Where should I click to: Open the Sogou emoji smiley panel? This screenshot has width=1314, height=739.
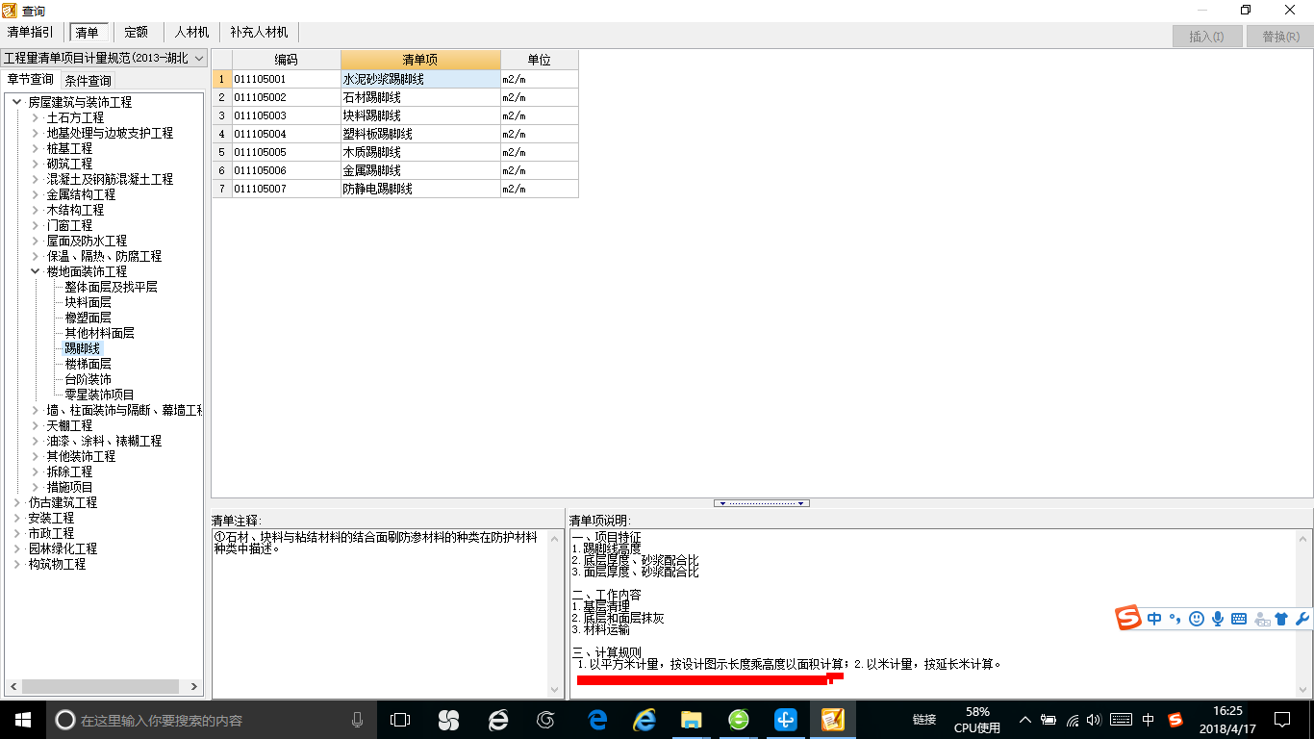(x=1197, y=619)
